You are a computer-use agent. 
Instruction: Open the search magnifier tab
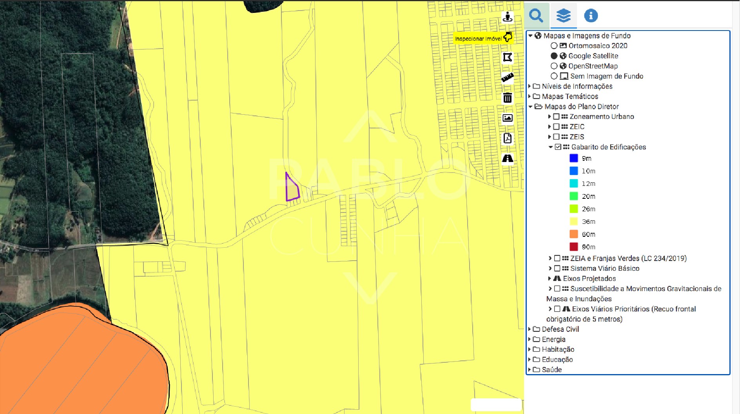(536, 16)
